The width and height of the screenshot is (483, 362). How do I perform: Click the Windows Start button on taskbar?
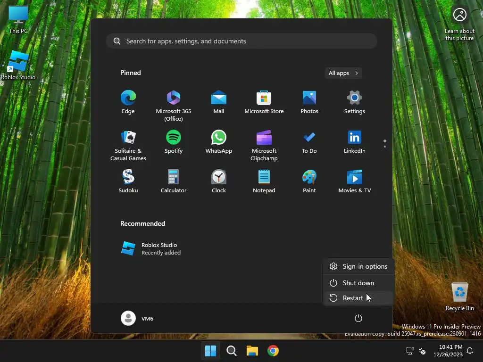tap(211, 351)
